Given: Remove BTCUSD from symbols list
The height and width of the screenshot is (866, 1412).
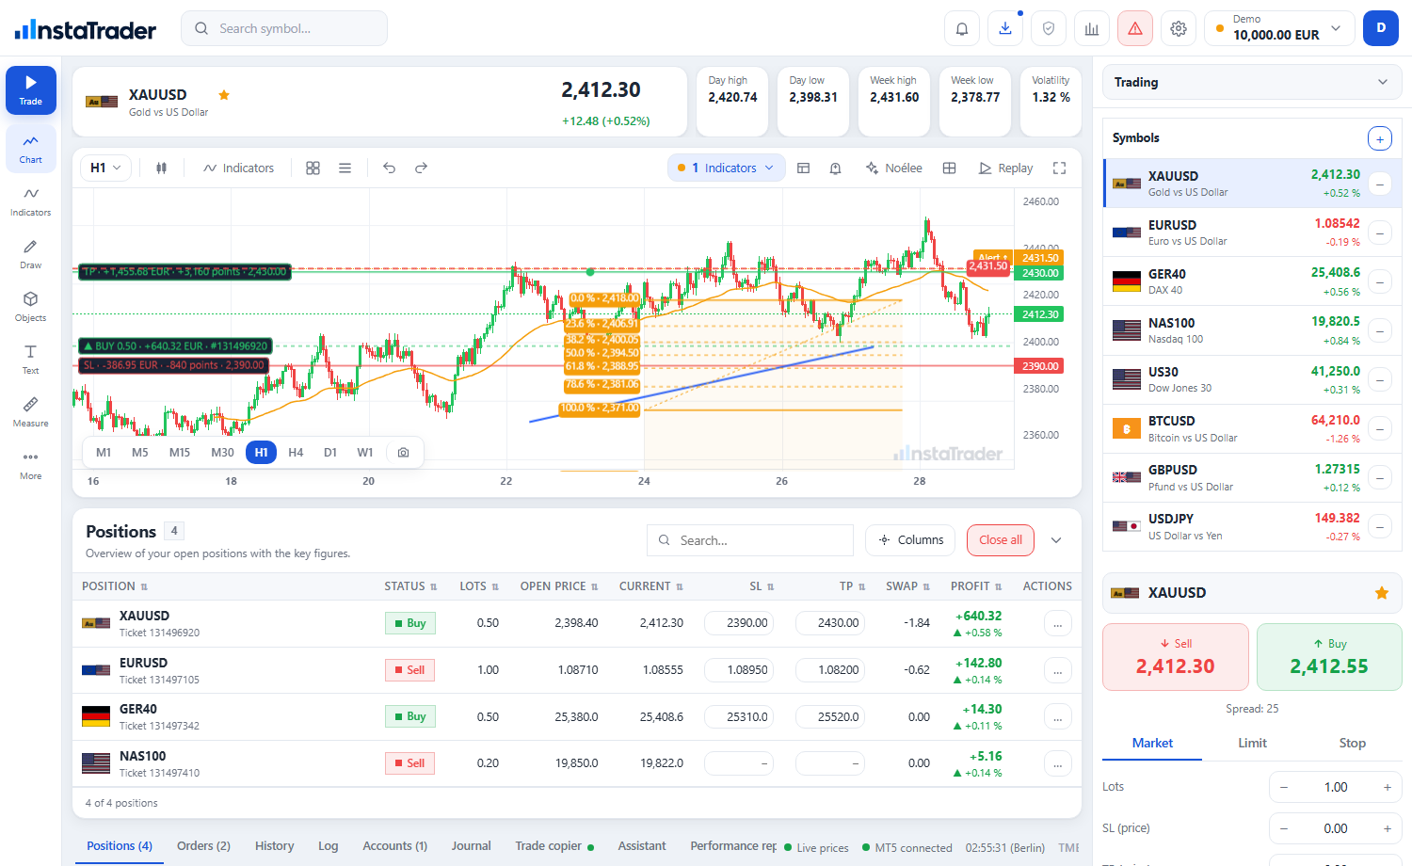Looking at the screenshot, I should pyautogui.click(x=1380, y=428).
